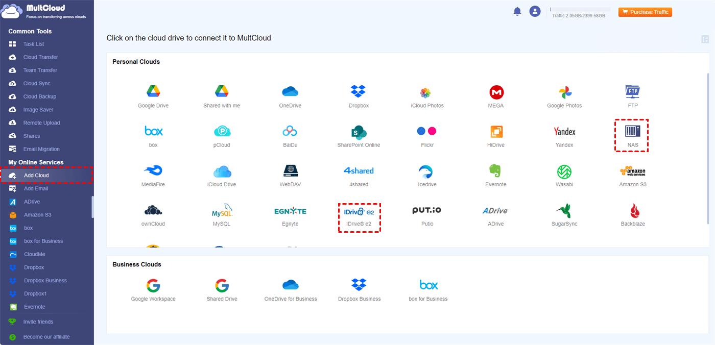
Task: Choose the pCloud icon
Action: click(222, 131)
